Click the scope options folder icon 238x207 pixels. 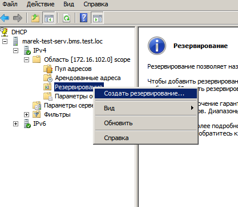coord(48,96)
